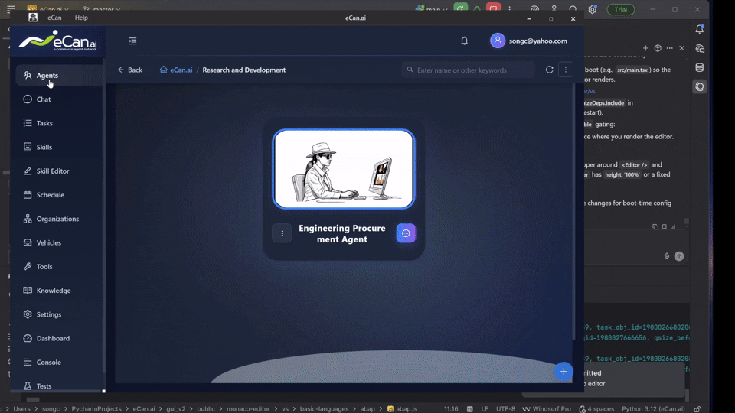Open IDE settings gear in the background window
Viewport: 735px width, 413px height.
pos(593,9)
